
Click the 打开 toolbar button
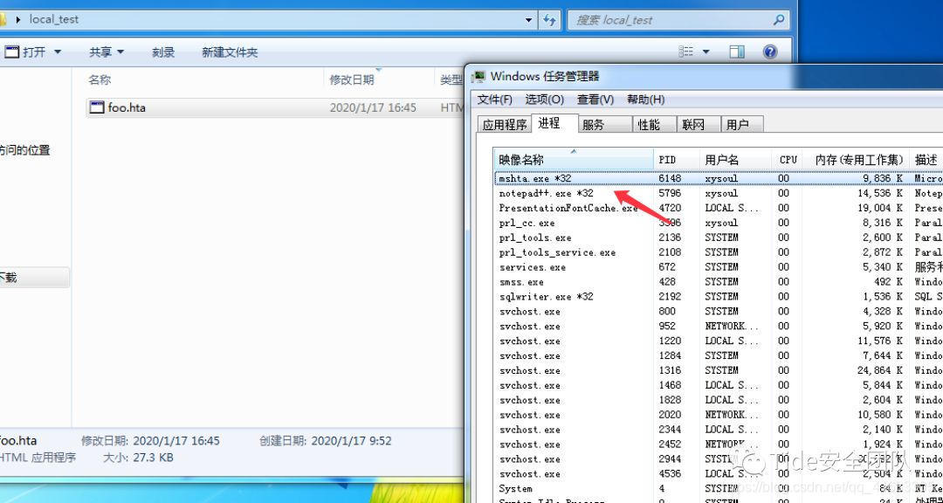point(26,52)
